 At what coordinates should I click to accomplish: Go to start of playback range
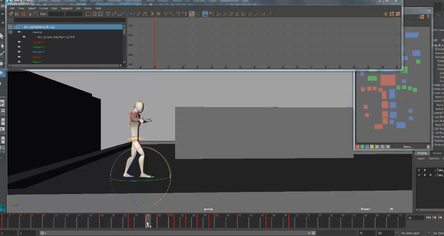(429, 217)
